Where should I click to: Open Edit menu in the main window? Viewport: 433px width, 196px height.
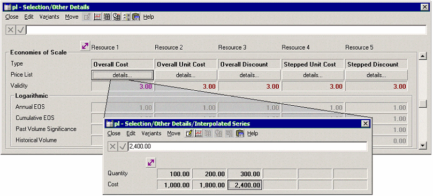29,17
